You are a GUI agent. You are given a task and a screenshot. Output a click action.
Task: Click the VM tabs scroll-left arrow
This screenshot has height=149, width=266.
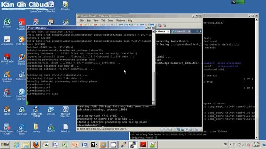[197, 31]
